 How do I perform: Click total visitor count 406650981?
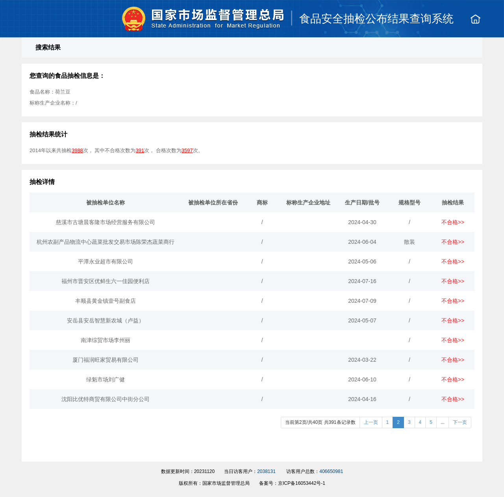pos(331,471)
